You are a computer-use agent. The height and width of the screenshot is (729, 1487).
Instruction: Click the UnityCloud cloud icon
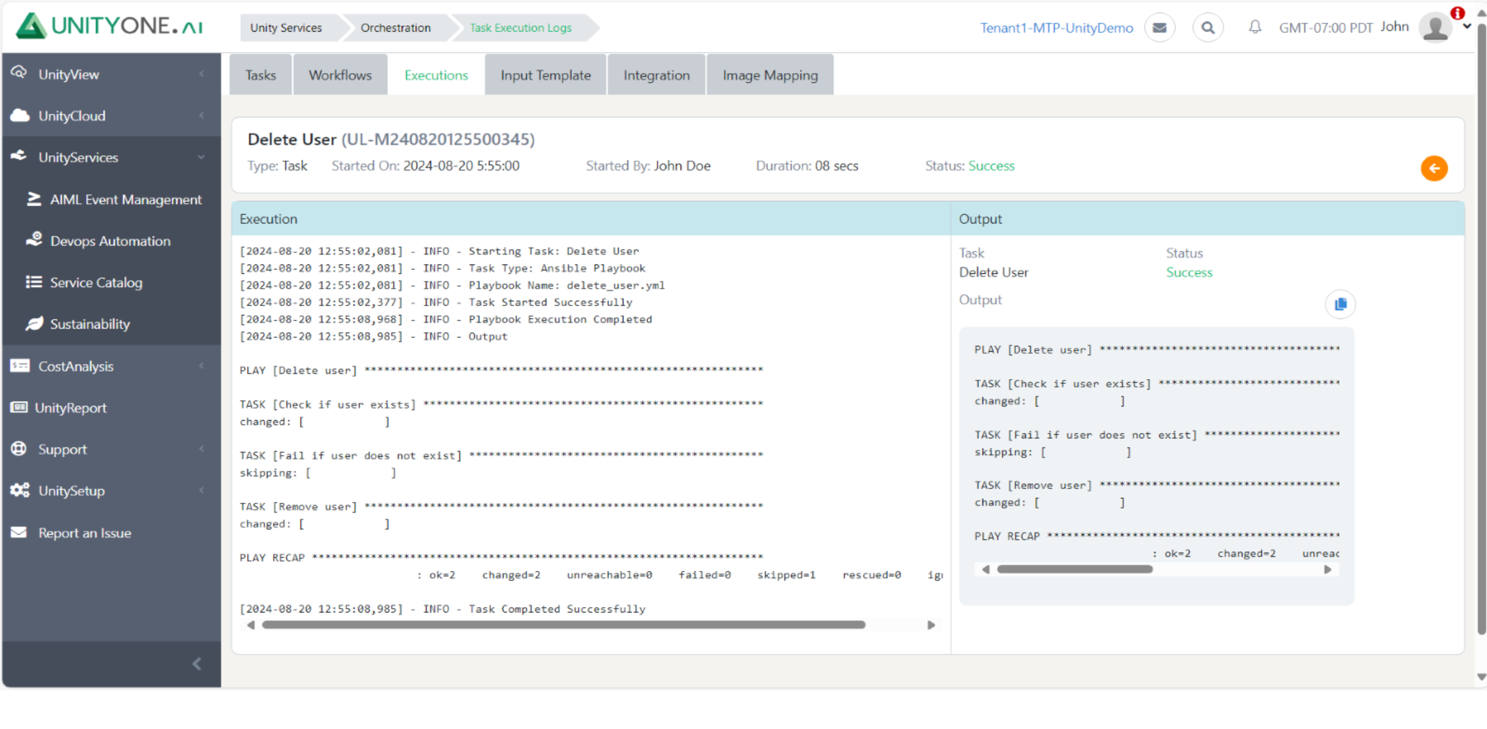(x=20, y=115)
